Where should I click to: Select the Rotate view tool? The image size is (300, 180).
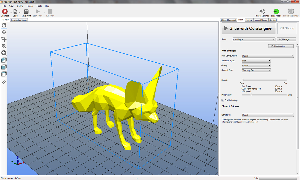(4, 25)
